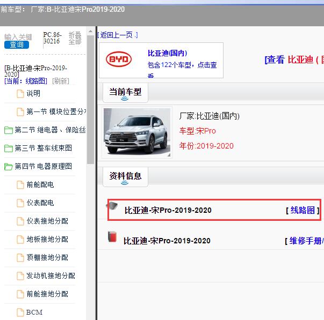Click 比亚迪-宋Pro-2019-2020 title in 维修手册 row
This screenshot has height=320, width=324.
(x=167, y=241)
